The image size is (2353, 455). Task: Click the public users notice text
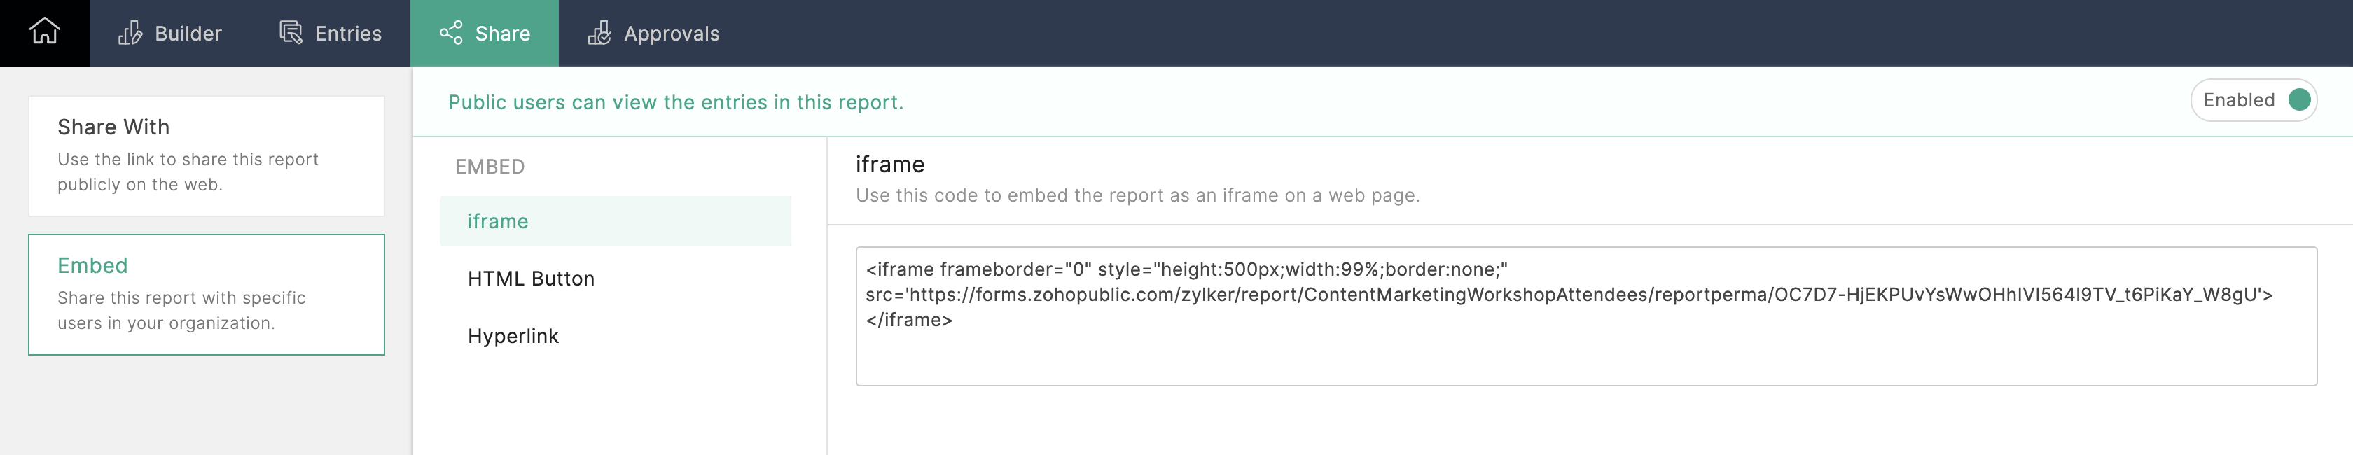(x=675, y=102)
